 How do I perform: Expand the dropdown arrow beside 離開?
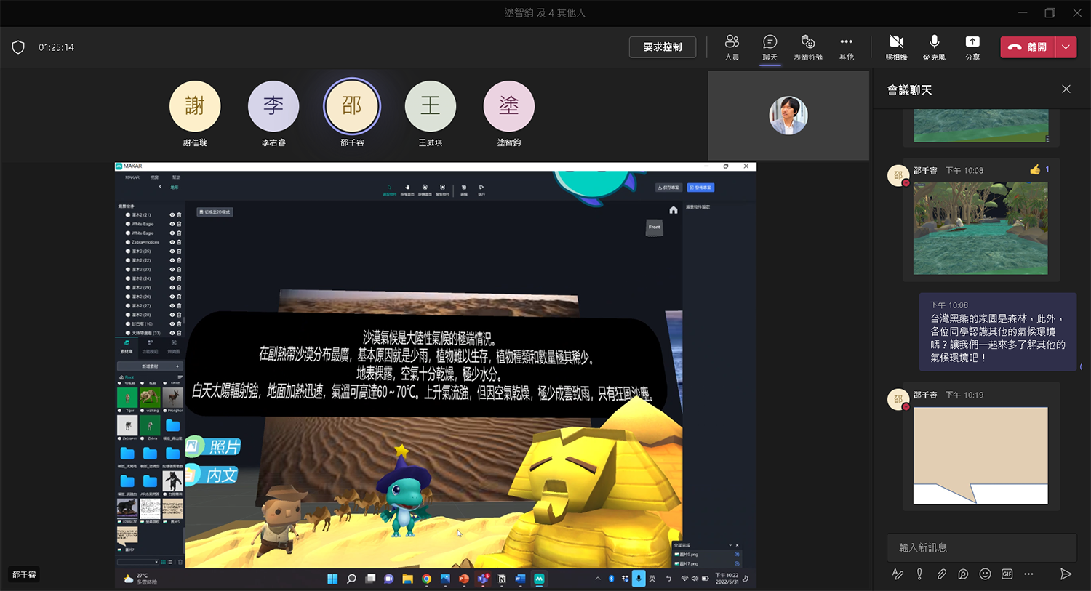[x=1066, y=47]
